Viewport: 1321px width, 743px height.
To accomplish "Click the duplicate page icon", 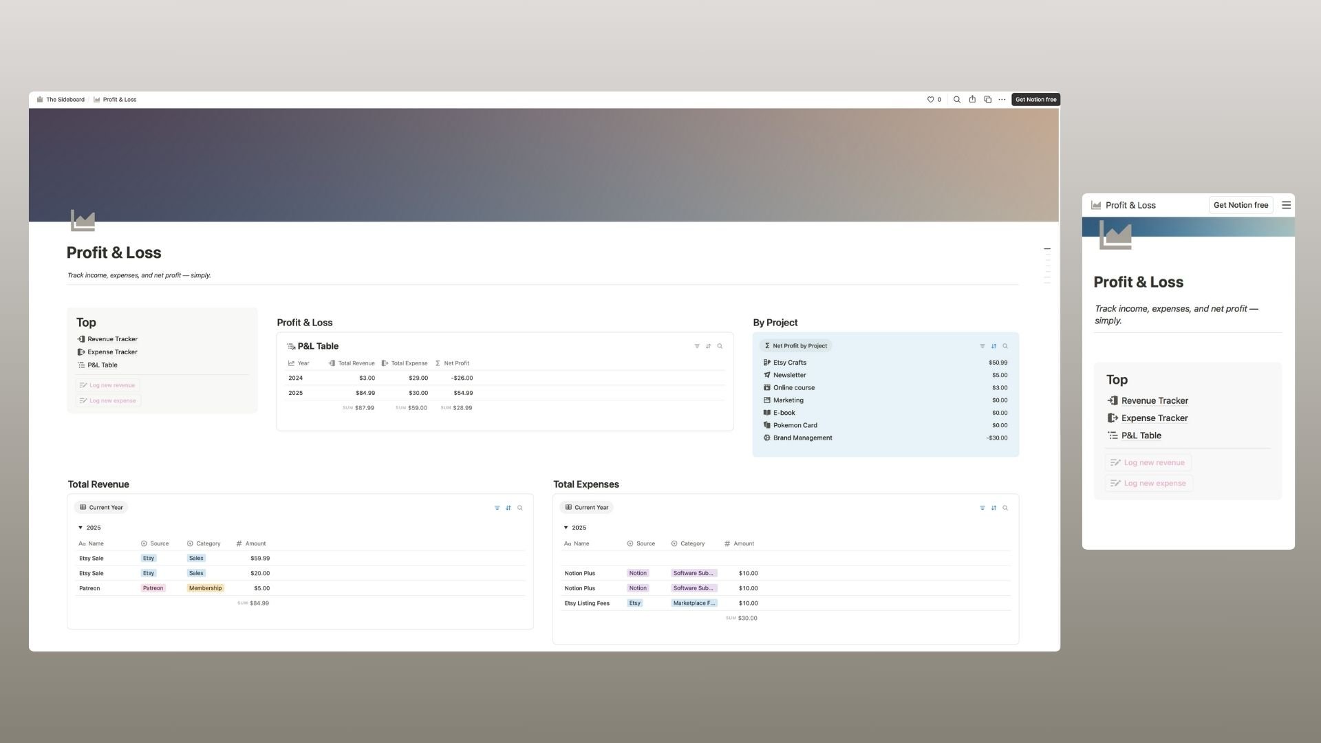I will coord(987,100).
